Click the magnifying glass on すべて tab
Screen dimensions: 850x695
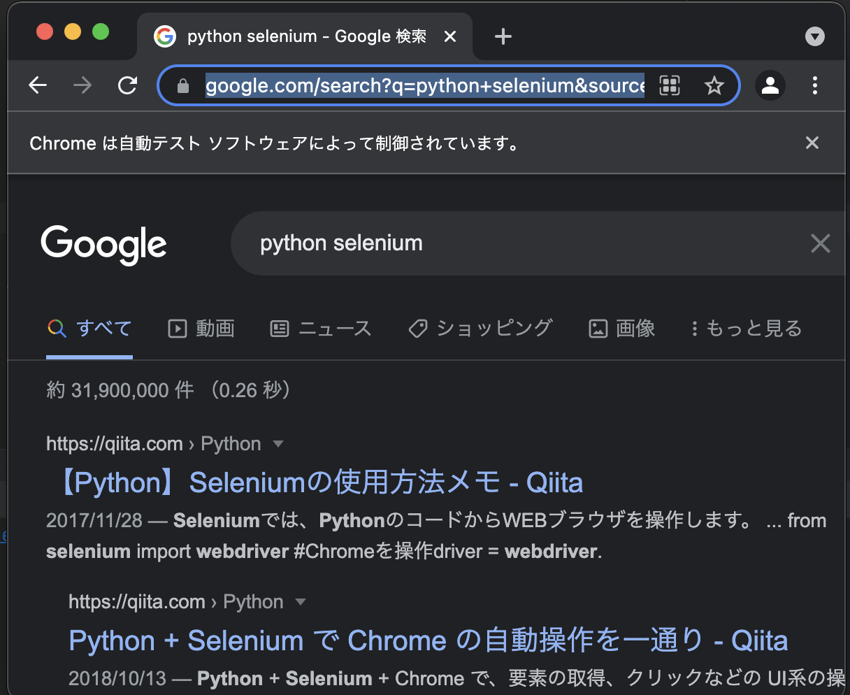[x=57, y=328]
